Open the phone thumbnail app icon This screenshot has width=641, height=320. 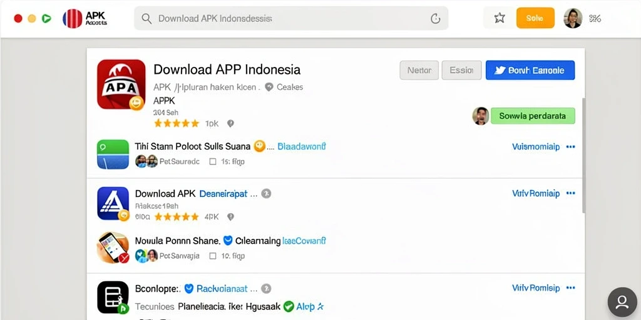click(113, 247)
